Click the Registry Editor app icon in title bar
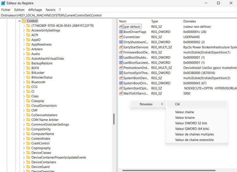 click(x=3, y=3)
